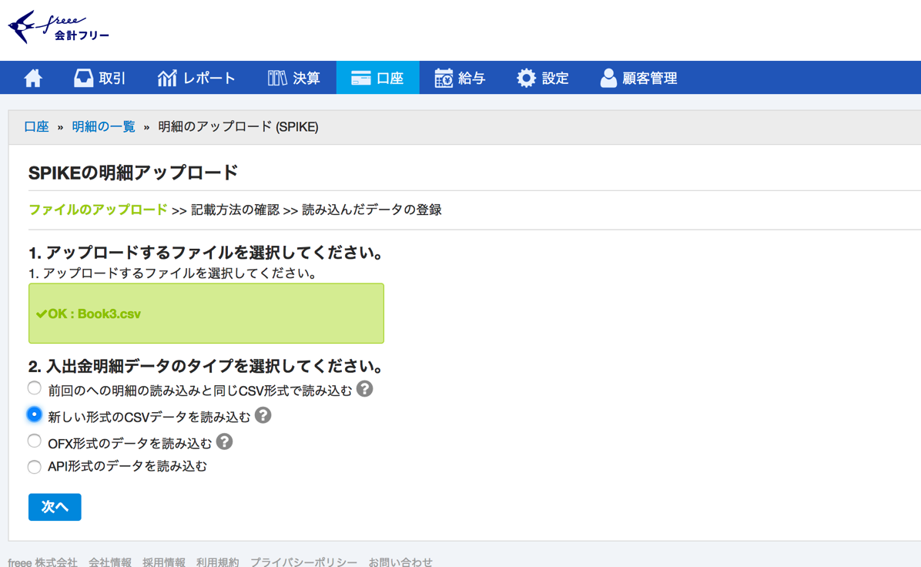
Task: Click the 読み込んだデータの登録 step text
Action: coord(372,210)
